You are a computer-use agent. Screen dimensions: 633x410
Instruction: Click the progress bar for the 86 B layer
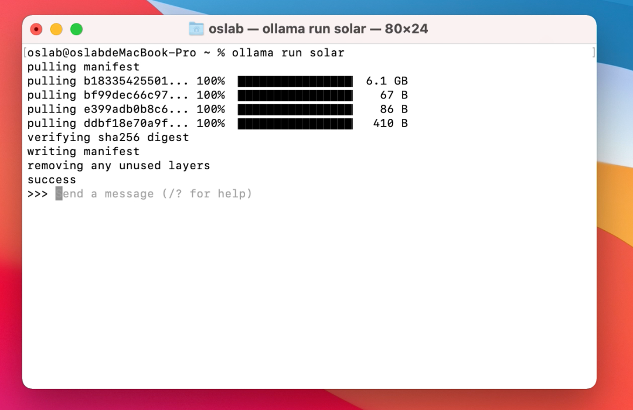295,110
